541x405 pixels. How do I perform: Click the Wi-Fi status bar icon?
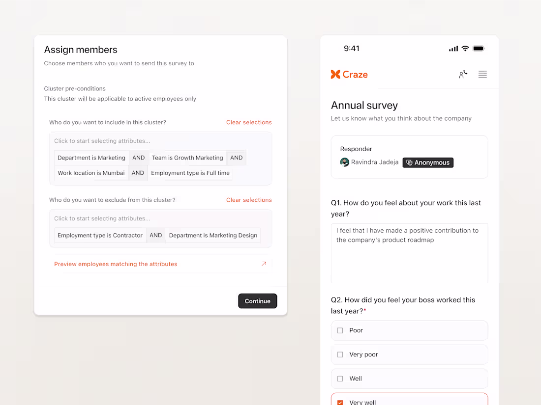pos(465,48)
